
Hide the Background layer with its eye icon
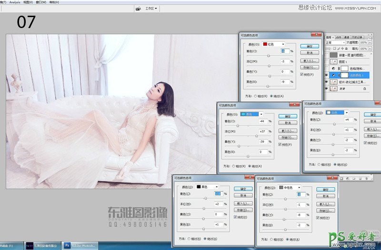[x=327, y=89]
